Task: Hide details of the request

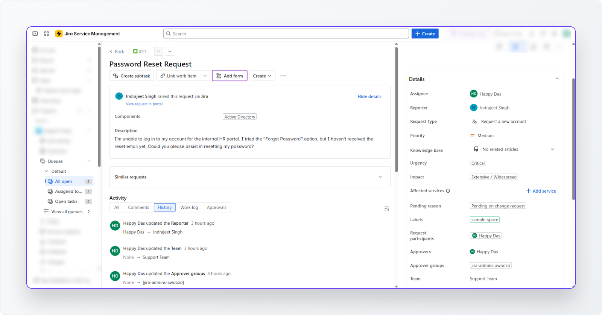Action: 369,97
